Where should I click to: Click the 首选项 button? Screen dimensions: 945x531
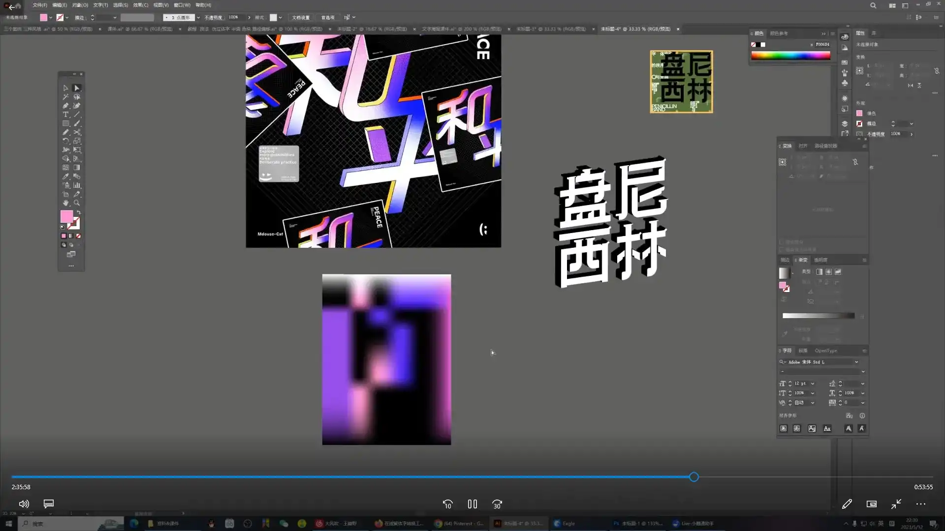point(328,17)
